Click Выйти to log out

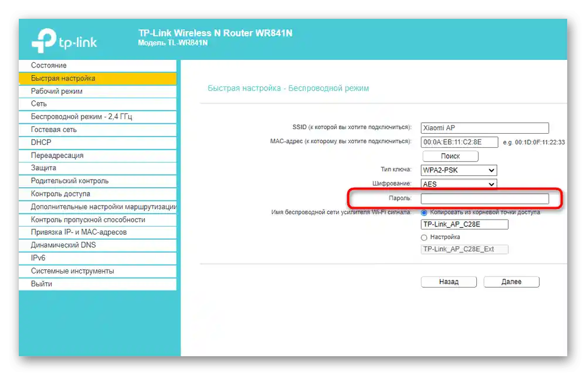click(x=97, y=284)
